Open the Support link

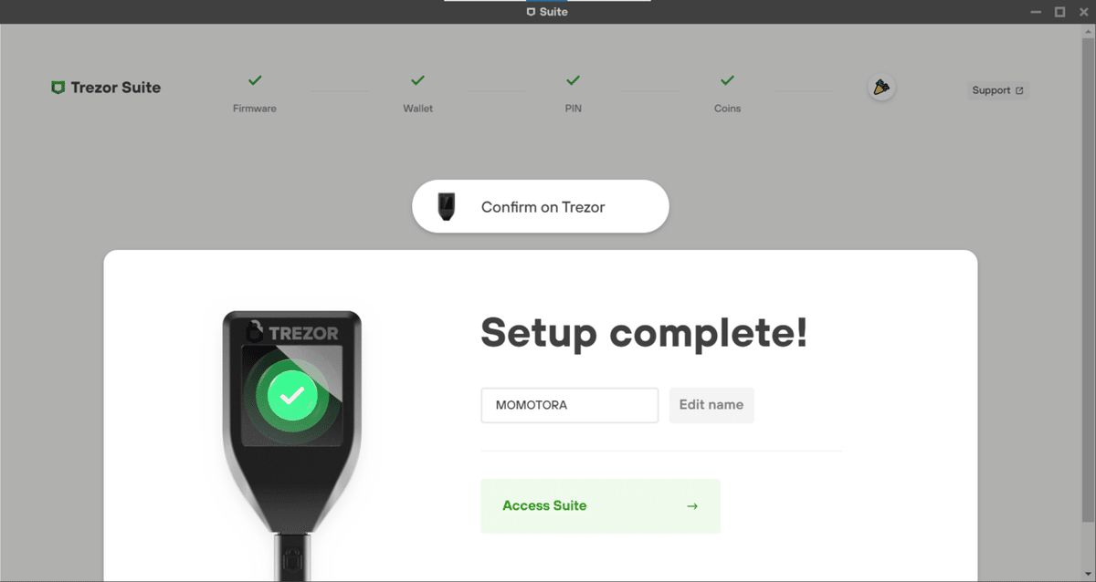(997, 90)
